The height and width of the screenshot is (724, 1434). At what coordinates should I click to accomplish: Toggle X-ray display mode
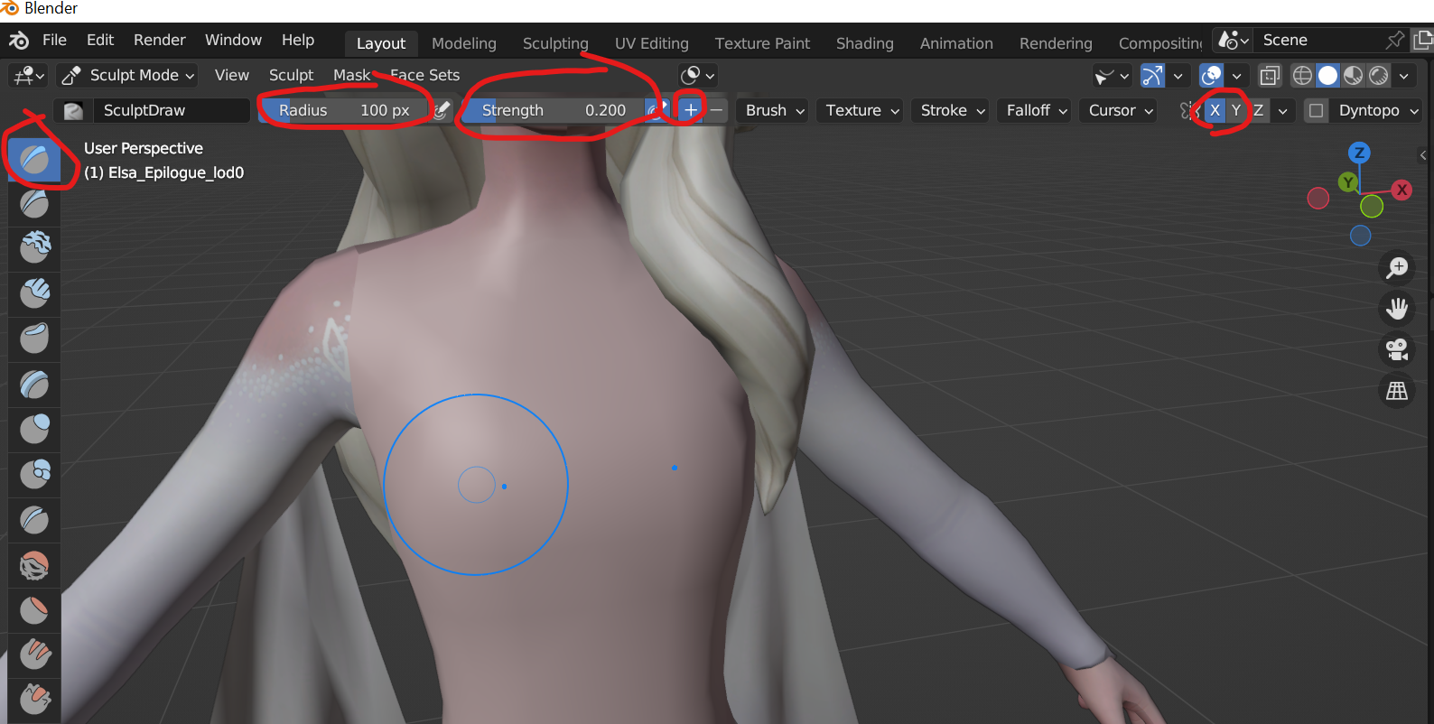[x=1270, y=76]
